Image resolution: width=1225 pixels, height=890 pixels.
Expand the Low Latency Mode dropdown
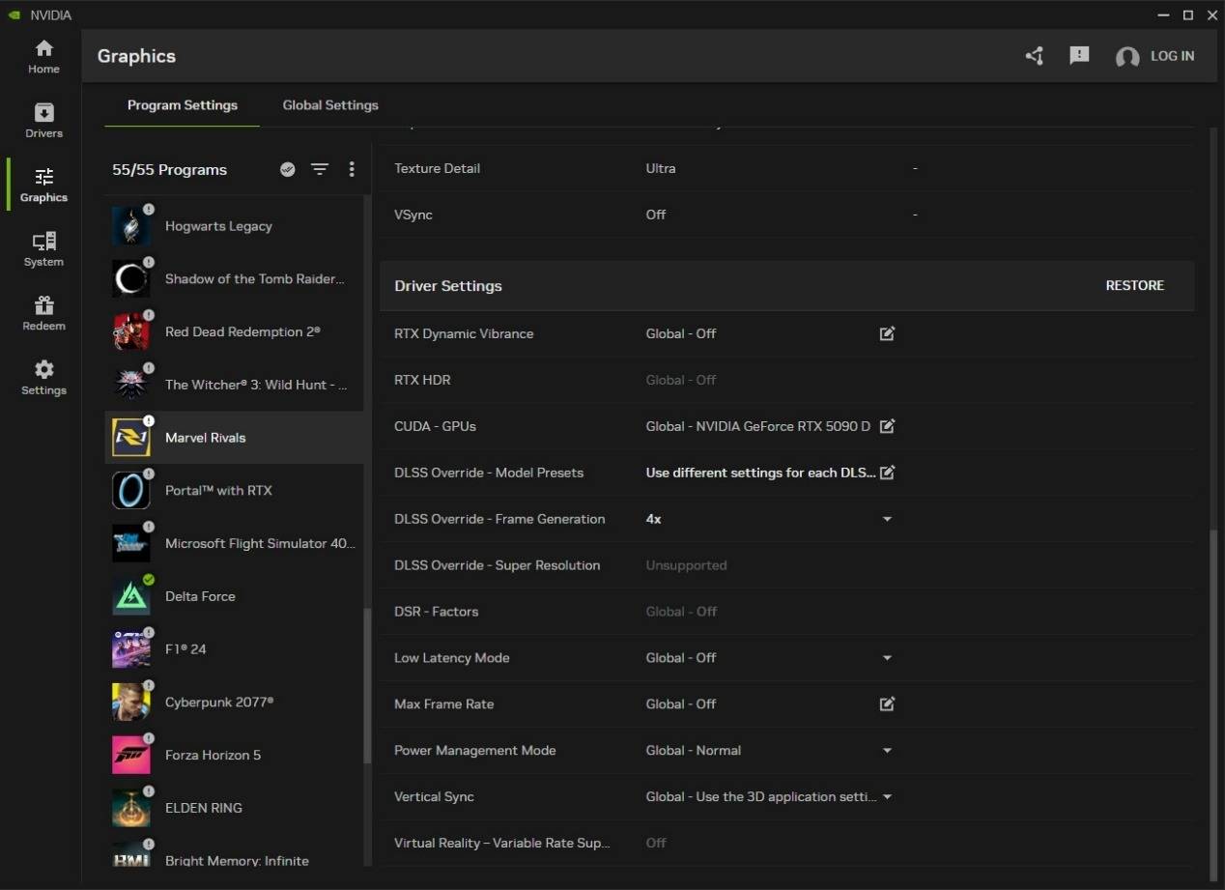click(x=887, y=658)
